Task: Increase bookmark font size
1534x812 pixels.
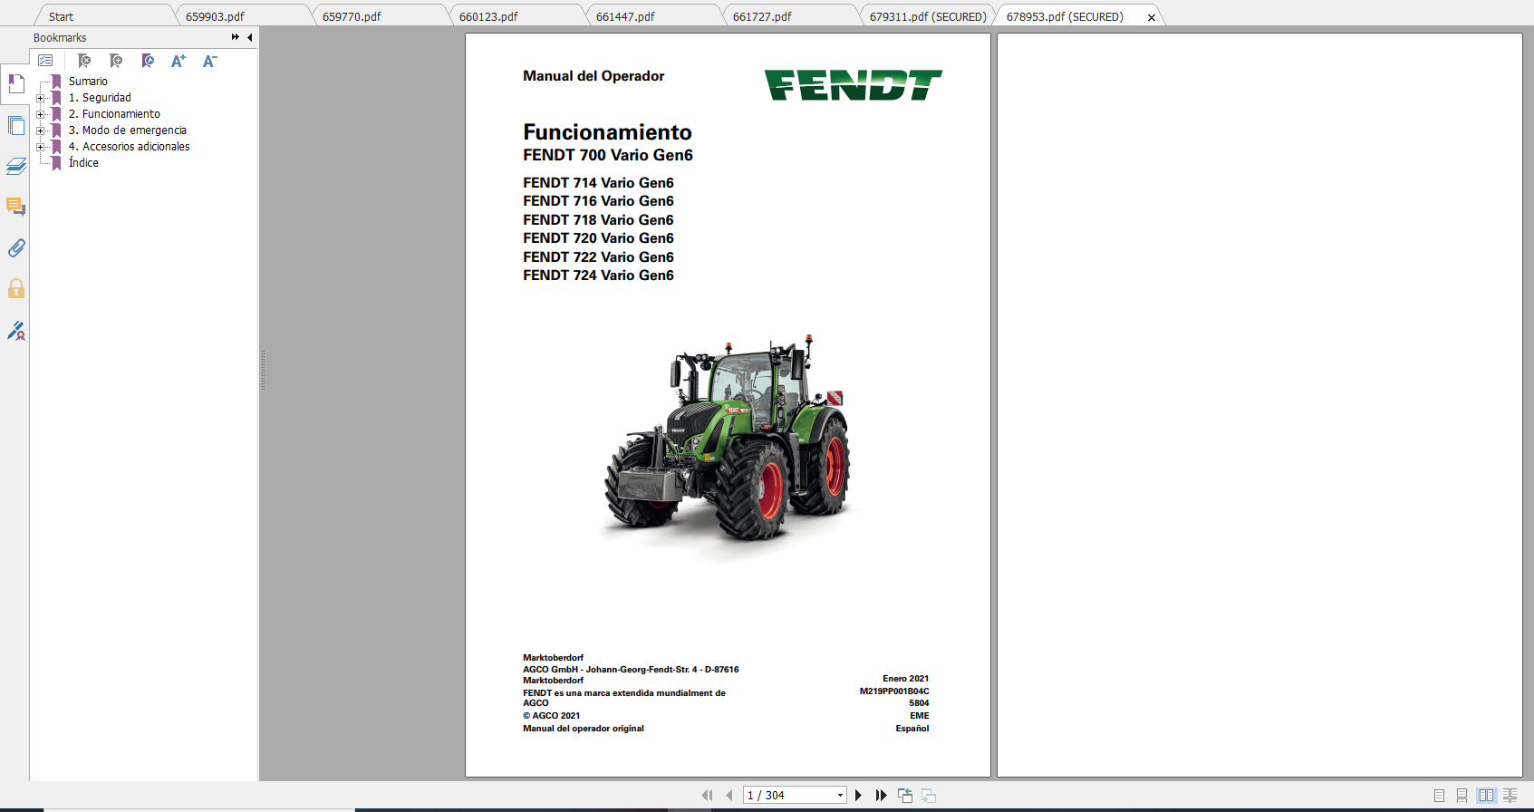Action: coord(178,61)
